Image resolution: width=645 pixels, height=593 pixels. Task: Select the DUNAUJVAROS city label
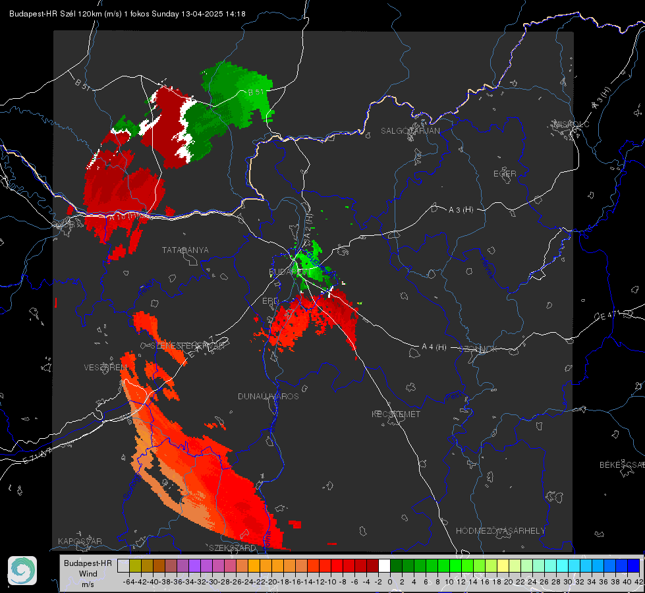pyautogui.click(x=268, y=396)
